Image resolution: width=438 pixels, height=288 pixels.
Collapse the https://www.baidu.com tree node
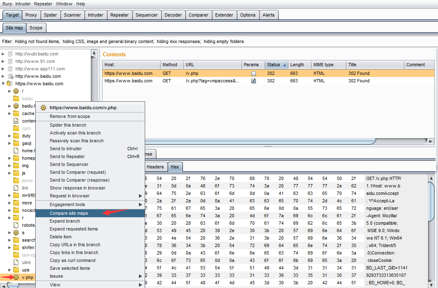coord(3,84)
